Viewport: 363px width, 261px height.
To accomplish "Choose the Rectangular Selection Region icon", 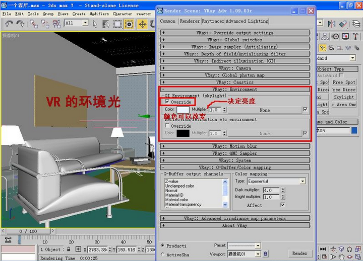I will coord(117,24).
